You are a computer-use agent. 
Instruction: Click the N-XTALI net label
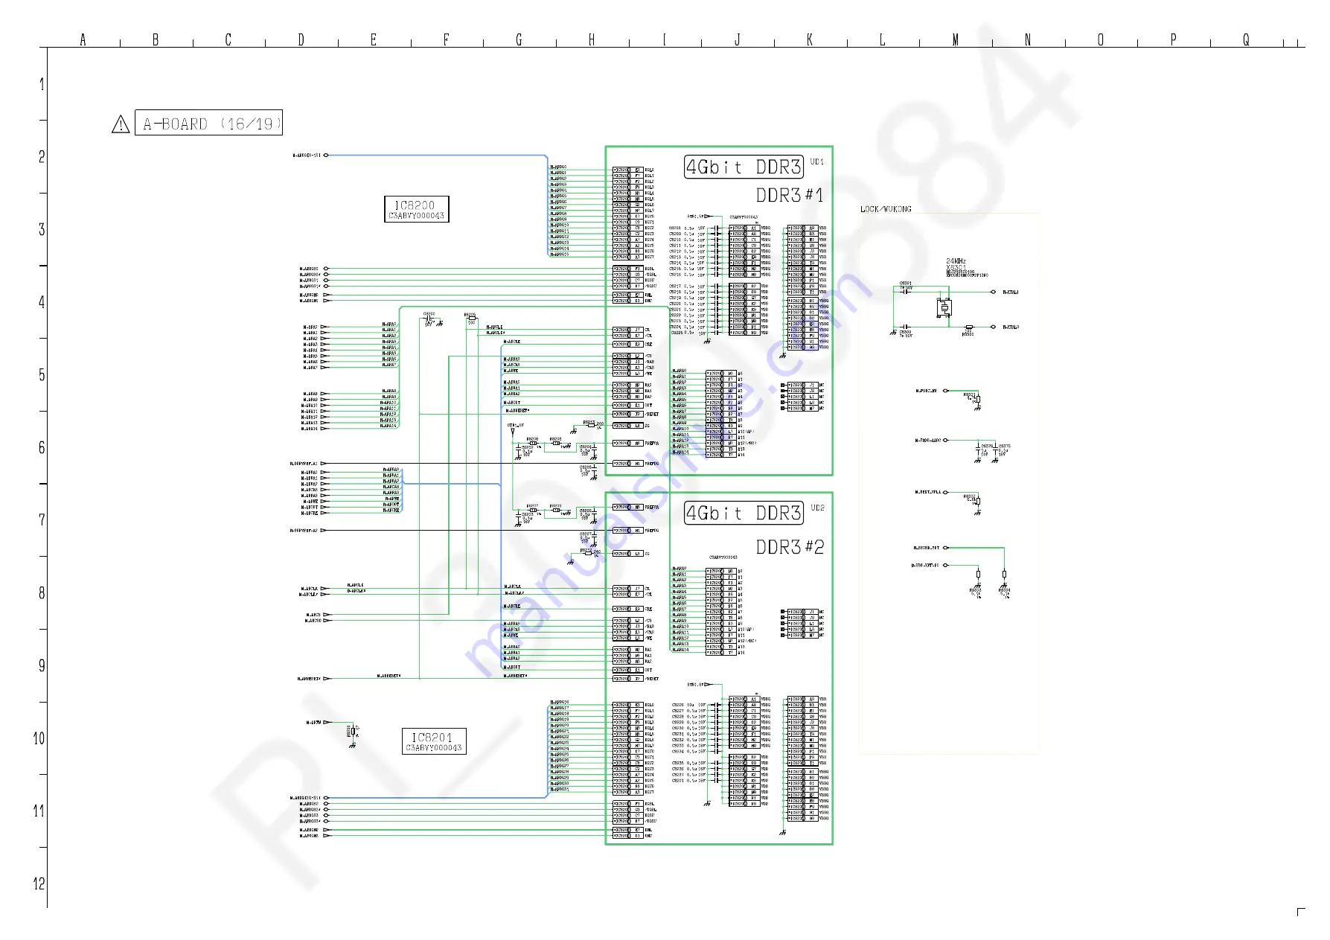coord(1011,292)
